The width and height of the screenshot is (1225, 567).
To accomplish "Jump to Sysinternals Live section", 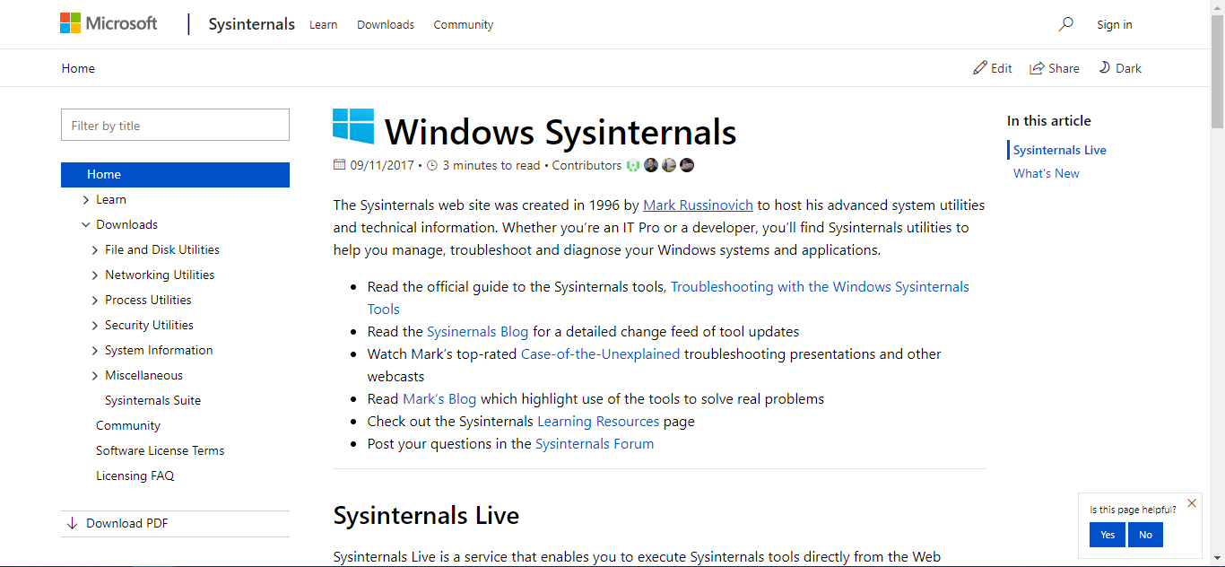I will 1060,151.
